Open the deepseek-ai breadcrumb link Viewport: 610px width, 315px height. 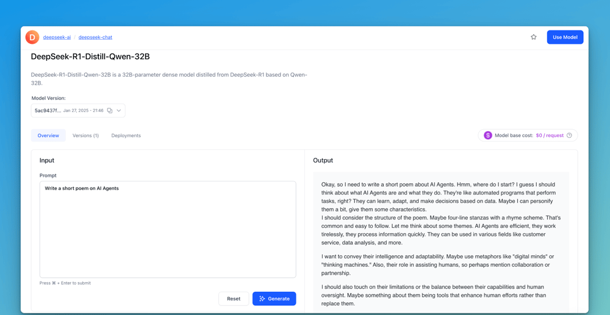(57, 37)
